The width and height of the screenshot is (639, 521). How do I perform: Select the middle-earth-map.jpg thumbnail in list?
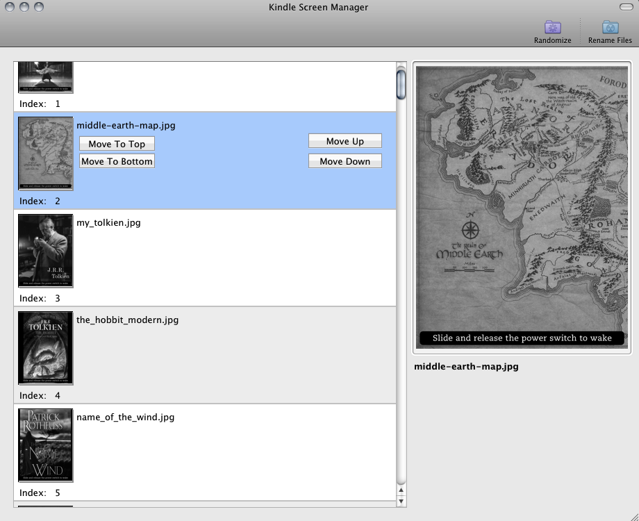coord(46,154)
